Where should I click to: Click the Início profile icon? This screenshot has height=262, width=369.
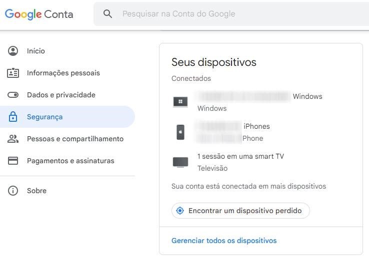[13, 51]
